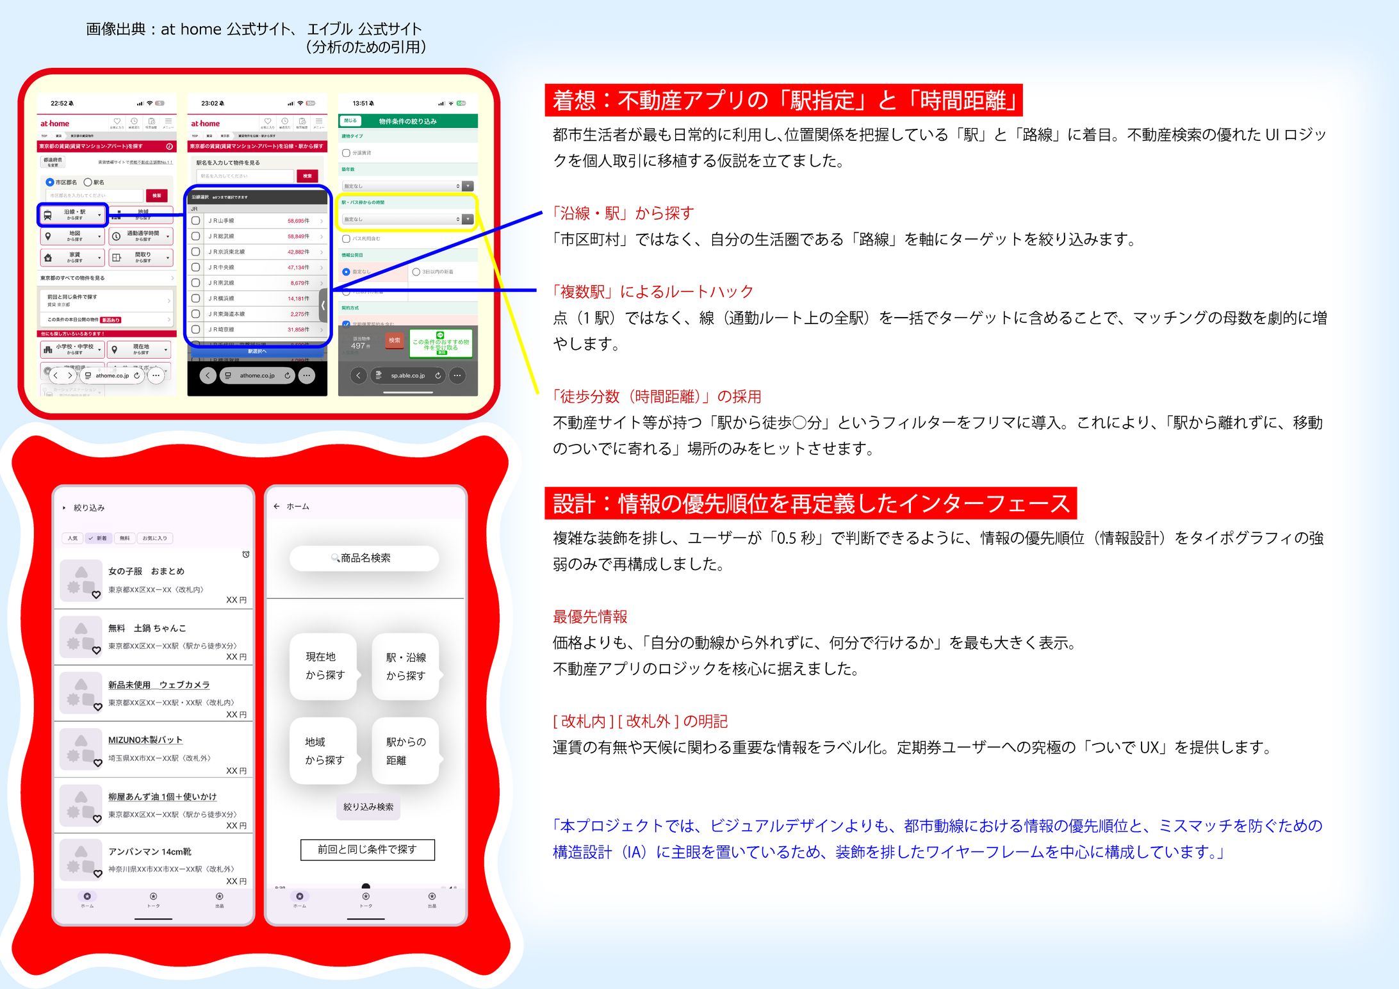Click the 駅・沿線から探す card

405,667
